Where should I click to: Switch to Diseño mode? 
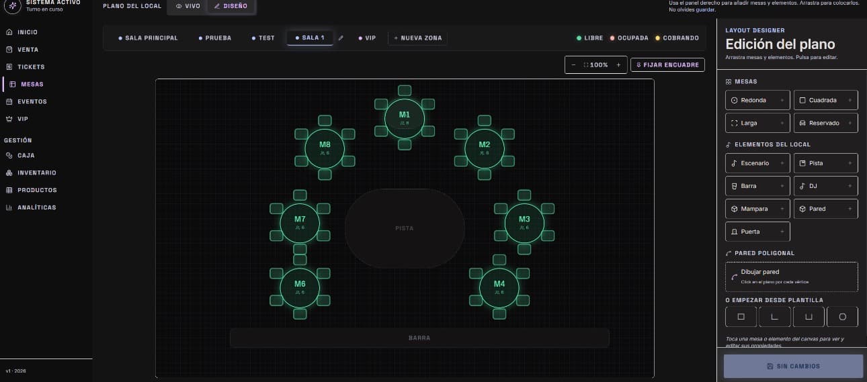click(231, 6)
